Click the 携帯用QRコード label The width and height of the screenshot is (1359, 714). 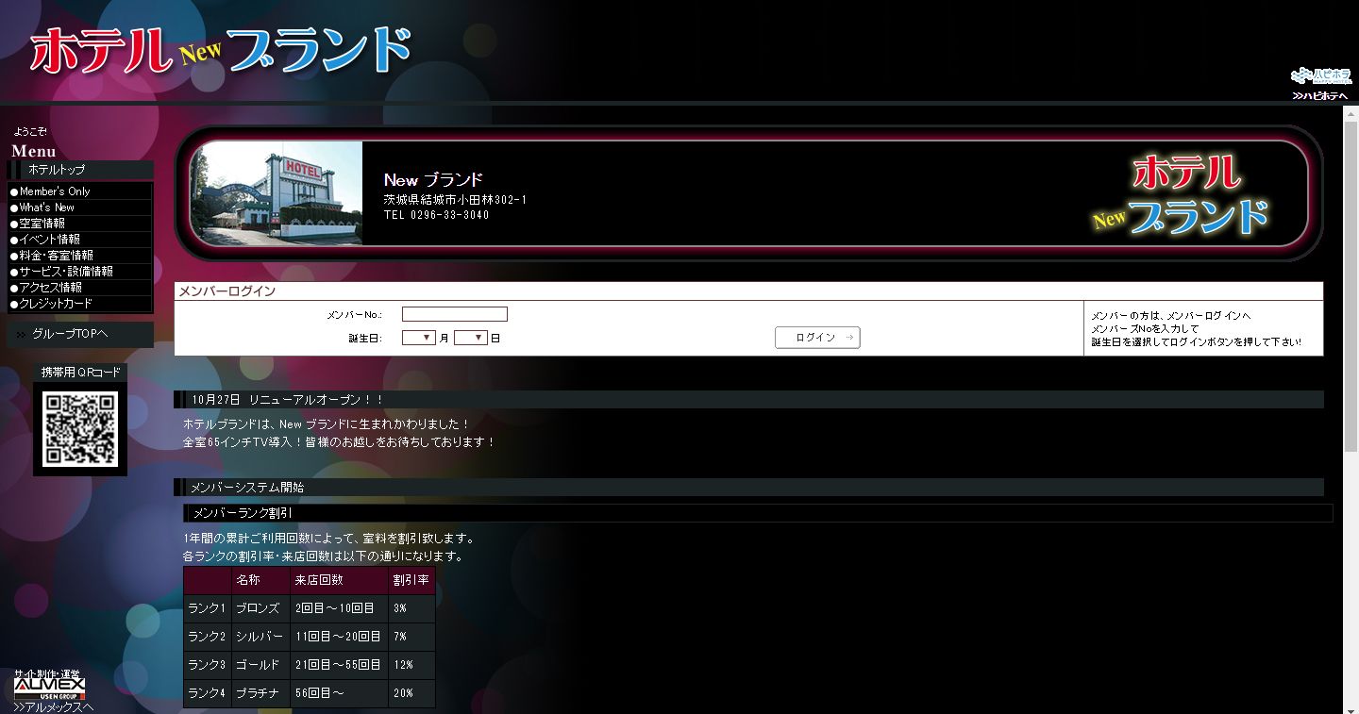(80, 373)
